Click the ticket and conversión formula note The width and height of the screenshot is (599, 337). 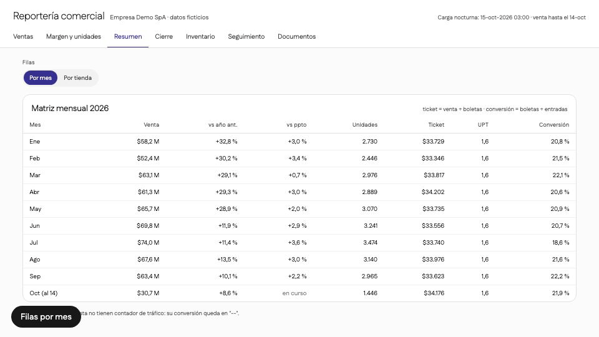pyautogui.click(x=495, y=109)
